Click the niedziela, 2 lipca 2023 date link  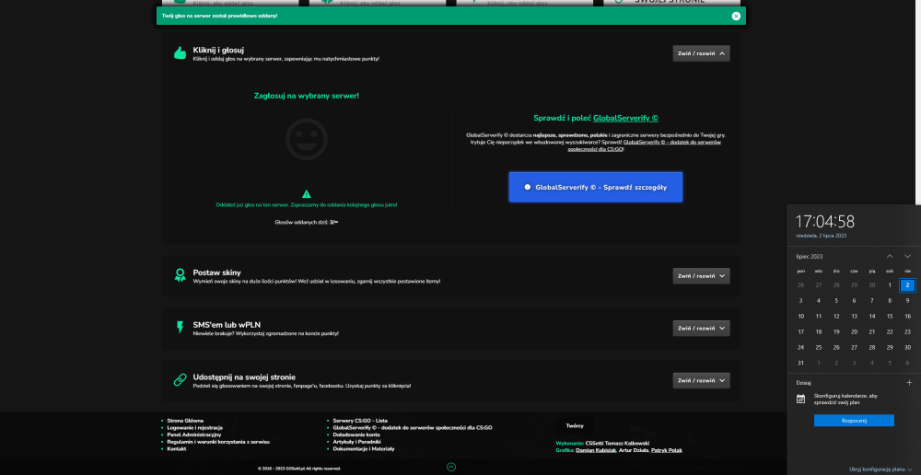822,236
